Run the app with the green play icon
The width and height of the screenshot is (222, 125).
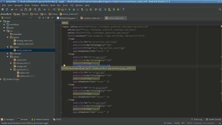pyautogui.click(x=69, y=9)
